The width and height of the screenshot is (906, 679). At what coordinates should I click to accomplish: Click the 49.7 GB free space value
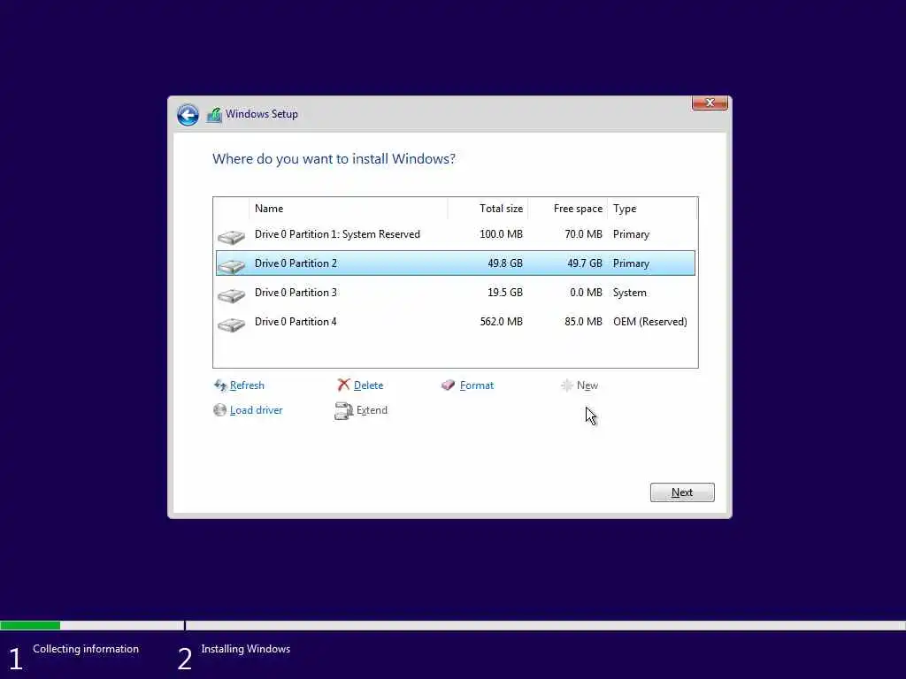585,263
